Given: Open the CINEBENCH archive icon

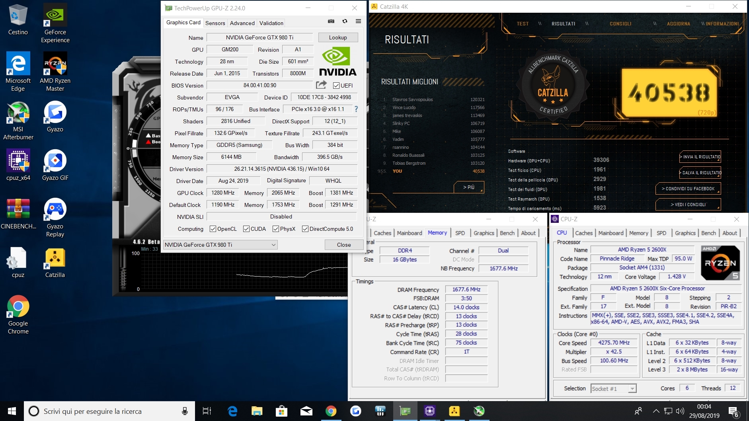Looking at the screenshot, I should [18, 214].
